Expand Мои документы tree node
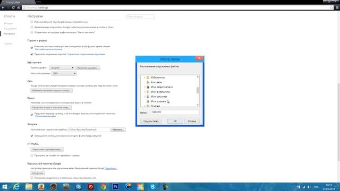Image resolution: width=340 pixels, height=191 pixels. coord(144,92)
